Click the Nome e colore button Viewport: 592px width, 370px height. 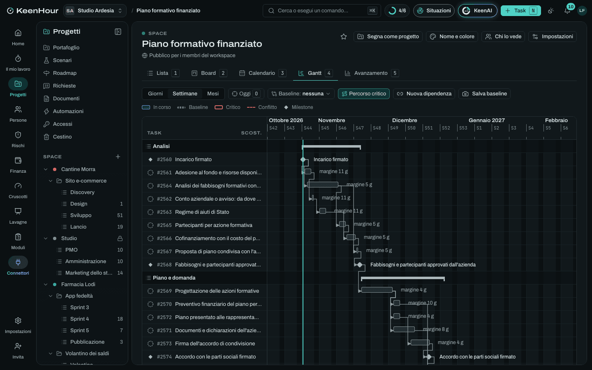pyautogui.click(x=452, y=37)
